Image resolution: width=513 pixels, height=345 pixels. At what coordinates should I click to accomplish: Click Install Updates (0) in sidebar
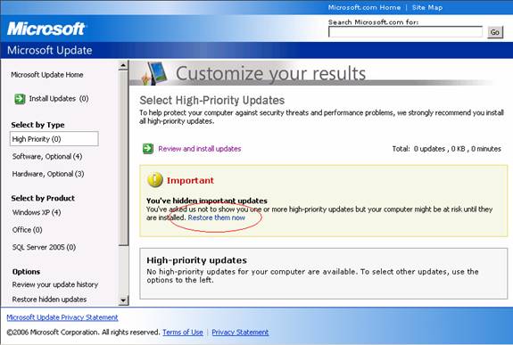click(59, 99)
